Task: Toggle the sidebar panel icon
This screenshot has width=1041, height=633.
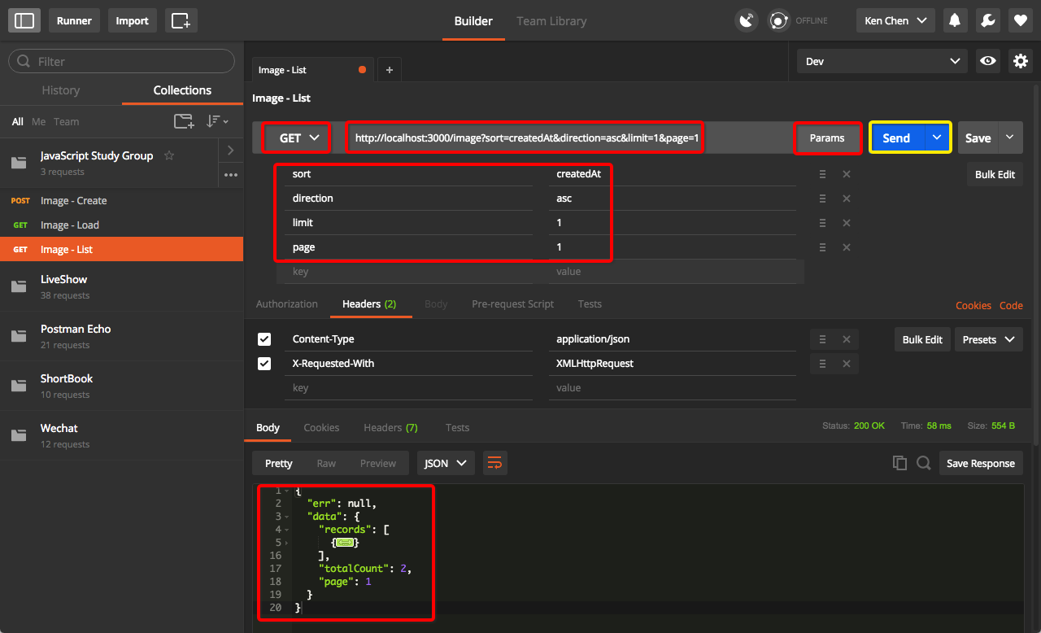Action: (x=24, y=20)
